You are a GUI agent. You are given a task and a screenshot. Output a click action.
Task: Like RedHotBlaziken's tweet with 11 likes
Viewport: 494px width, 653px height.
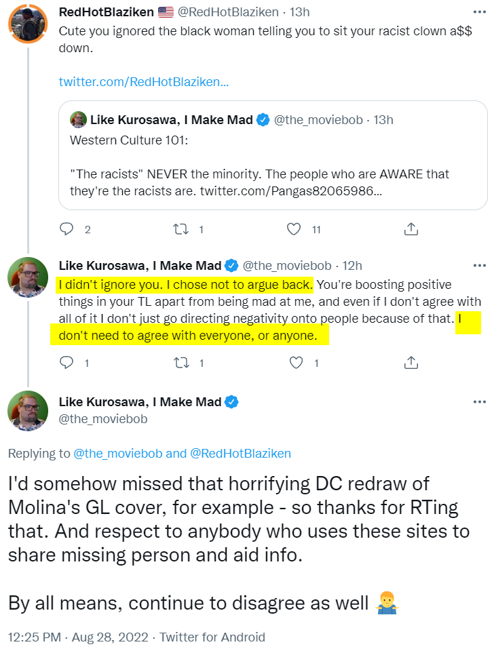pyautogui.click(x=294, y=229)
